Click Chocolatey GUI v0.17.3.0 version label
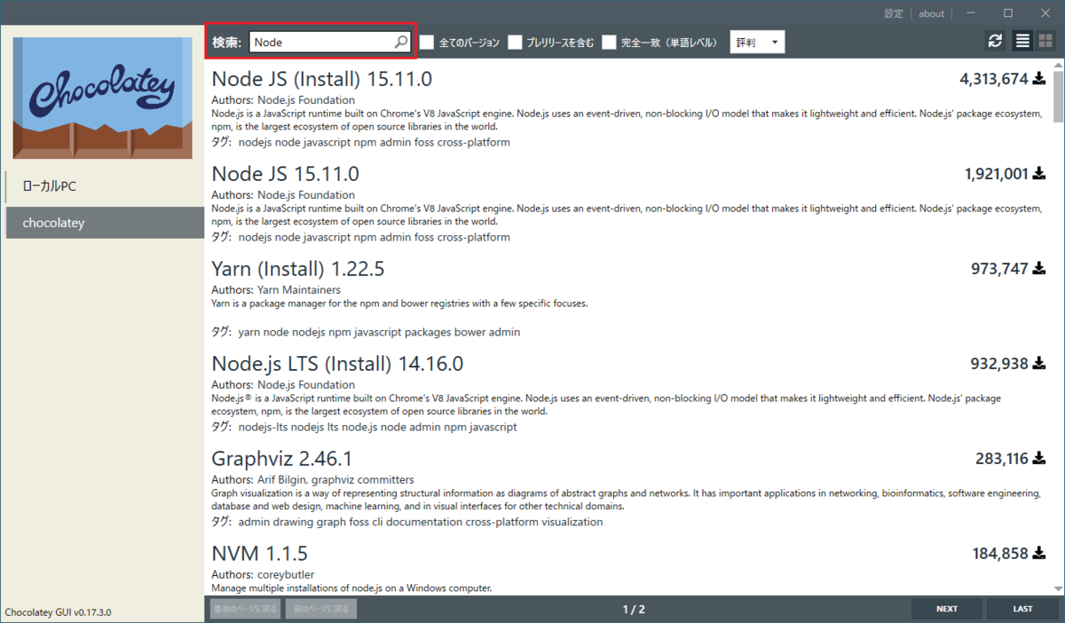Image resolution: width=1065 pixels, height=623 pixels. (x=58, y=612)
